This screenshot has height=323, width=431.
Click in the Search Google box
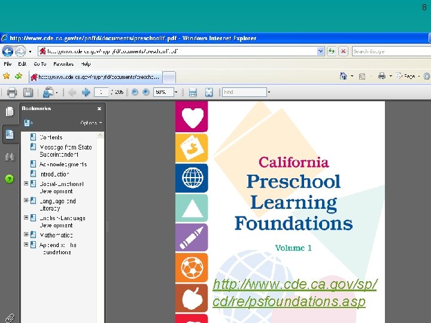coord(391,51)
